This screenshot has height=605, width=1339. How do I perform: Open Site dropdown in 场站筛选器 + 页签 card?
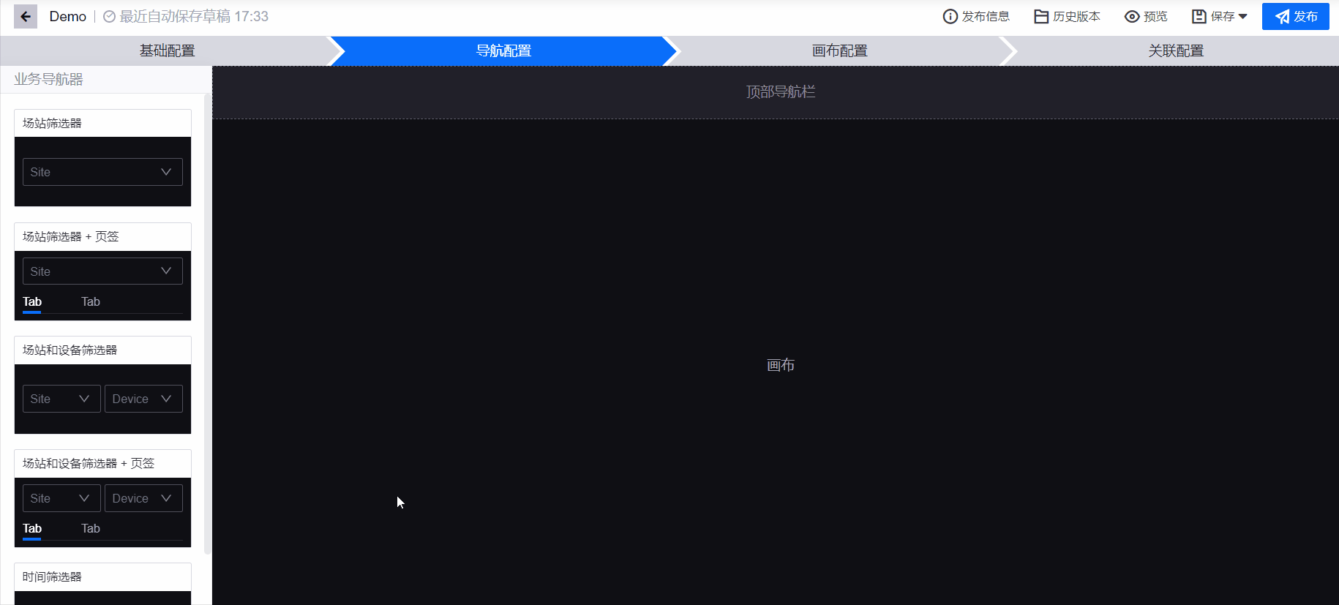click(102, 271)
